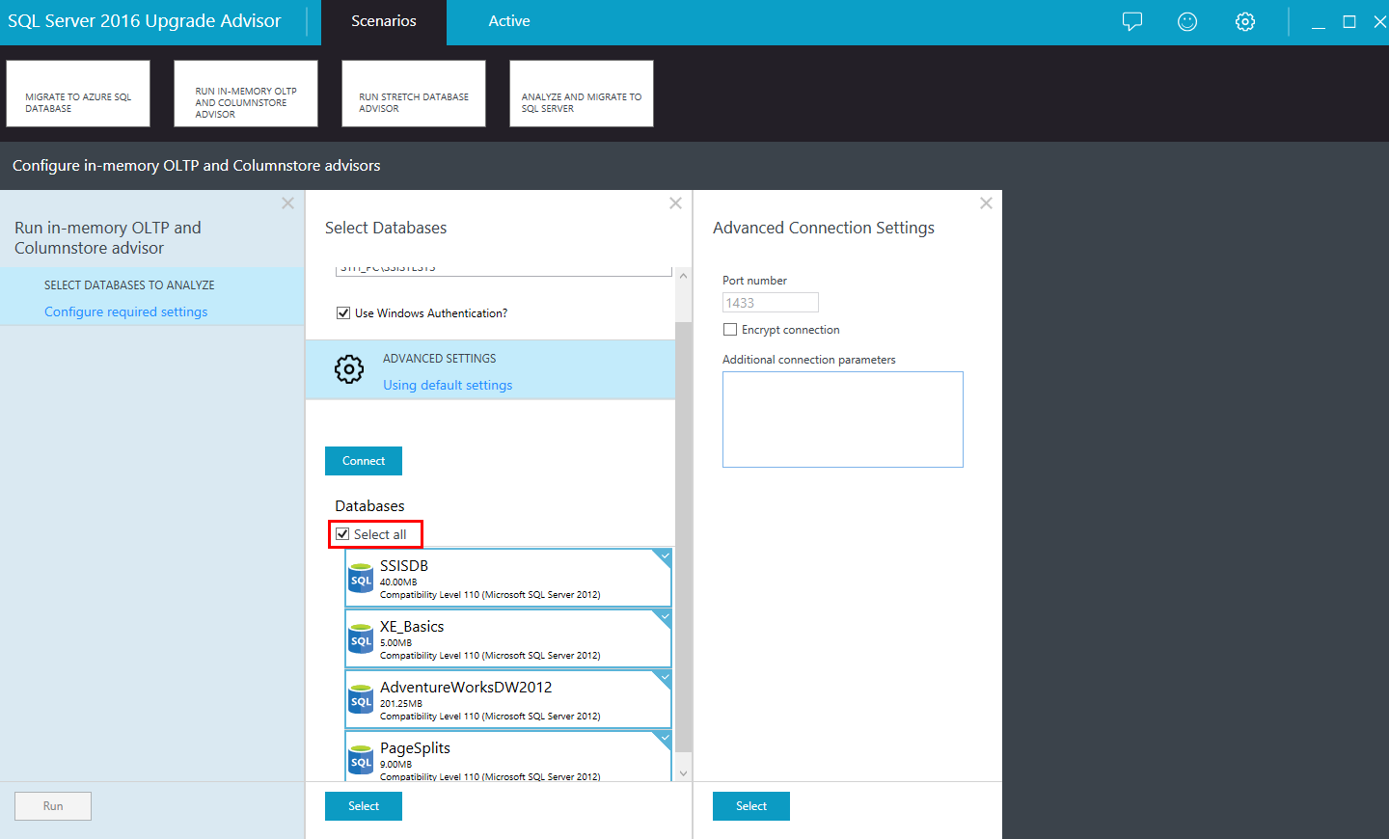Select the PageSplits database name

click(x=415, y=748)
